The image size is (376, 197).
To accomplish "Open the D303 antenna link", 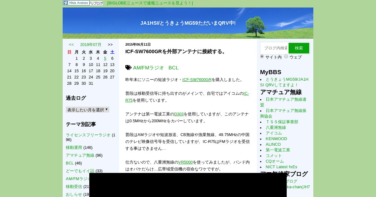I will coord(179,114).
